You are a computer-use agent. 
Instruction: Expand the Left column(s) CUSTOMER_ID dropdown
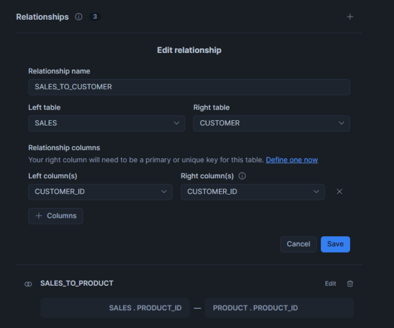click(x=100, y=192)
